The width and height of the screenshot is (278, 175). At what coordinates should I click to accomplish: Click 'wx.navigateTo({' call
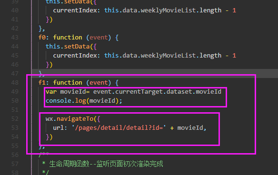(73, 119)
